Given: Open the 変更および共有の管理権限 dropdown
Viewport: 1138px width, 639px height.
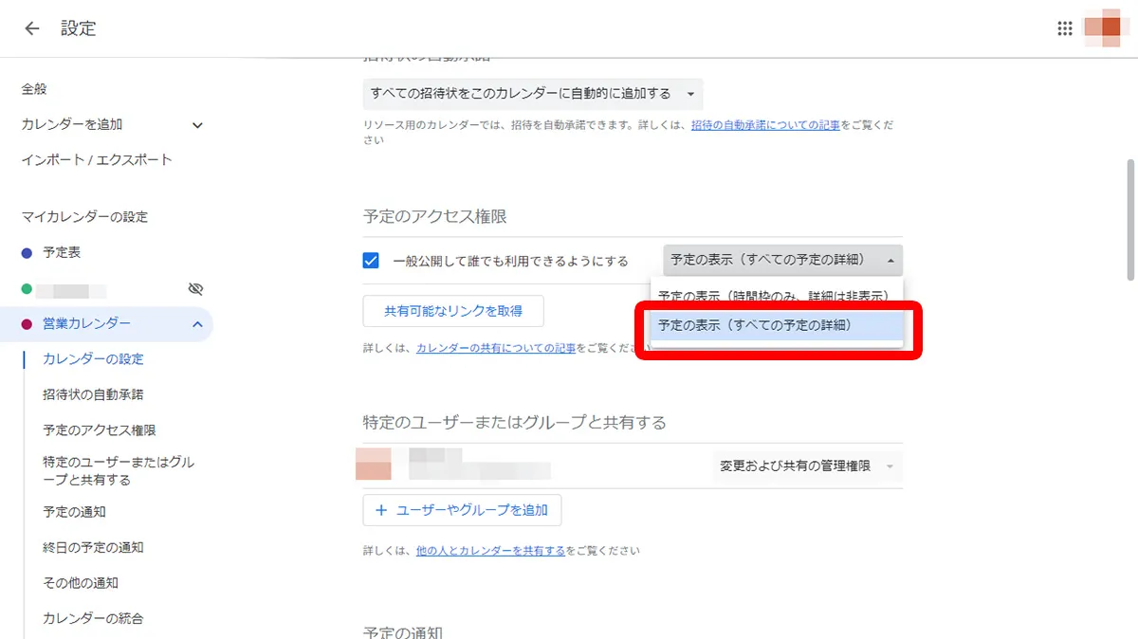Looking at the screenshot, I should (806, 466).
